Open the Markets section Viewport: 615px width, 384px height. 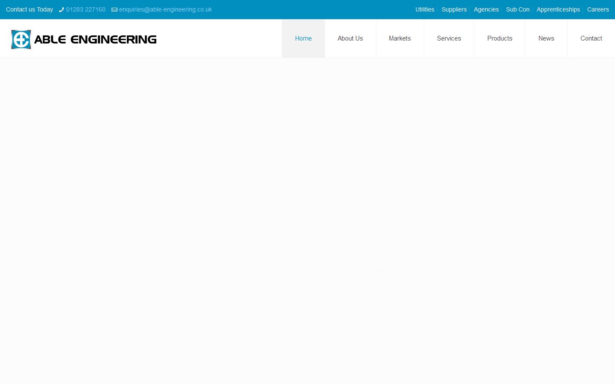tap(400, 38)
